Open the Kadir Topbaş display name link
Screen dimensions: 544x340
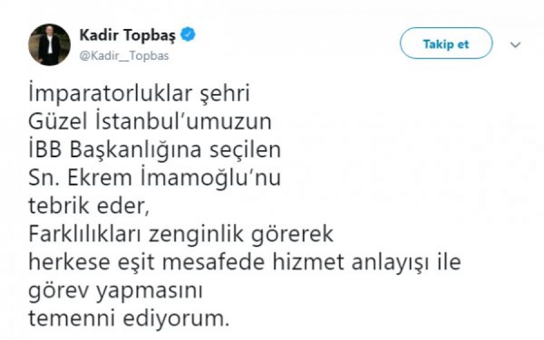127,36
